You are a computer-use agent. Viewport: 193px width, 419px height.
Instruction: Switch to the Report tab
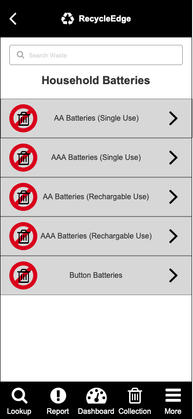tap(58, 401)
